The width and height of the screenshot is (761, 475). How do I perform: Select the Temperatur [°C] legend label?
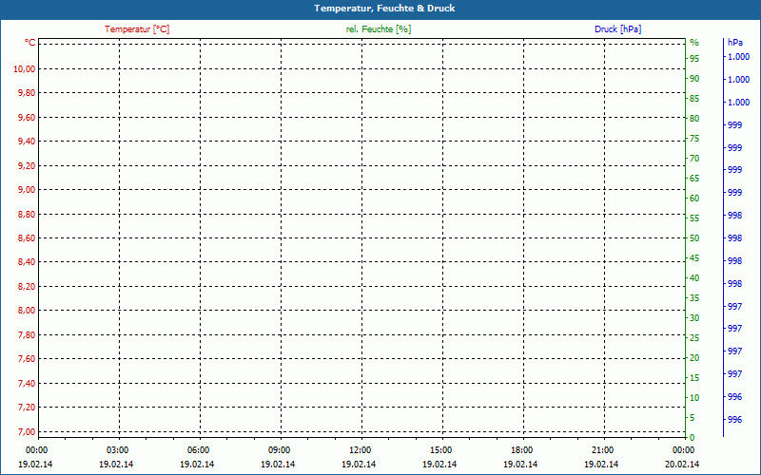point(137,29)
